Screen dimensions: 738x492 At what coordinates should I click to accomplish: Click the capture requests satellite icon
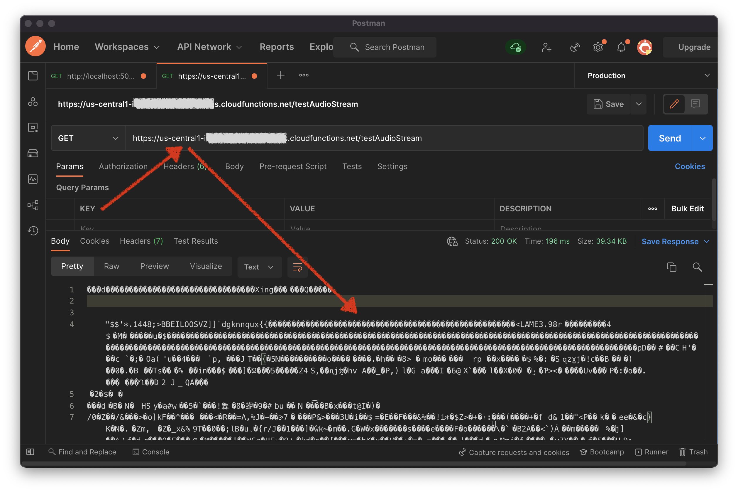[x=574, y=47]
